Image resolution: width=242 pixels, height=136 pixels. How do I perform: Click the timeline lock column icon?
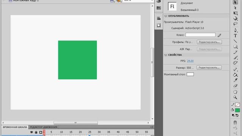(x=36, y=132)
